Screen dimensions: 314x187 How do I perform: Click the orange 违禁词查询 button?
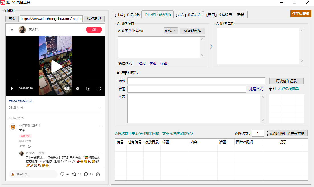point(301,14)
